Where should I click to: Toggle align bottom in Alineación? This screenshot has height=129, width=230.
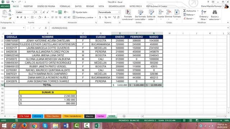click(x=60, y=12)
